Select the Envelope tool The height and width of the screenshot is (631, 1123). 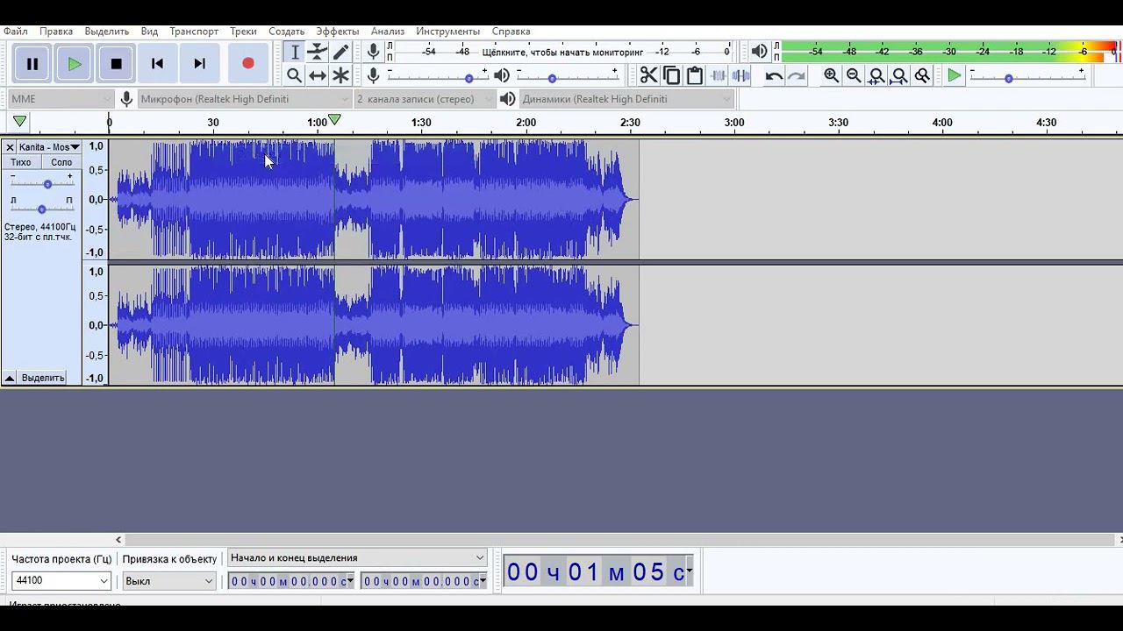tap(318, 53)
